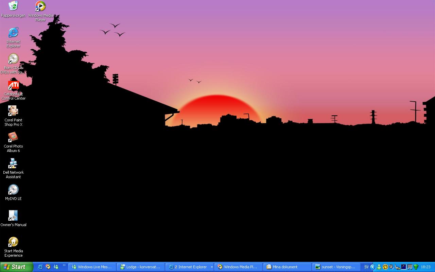Launch Internet Explorer from Quick Launch bar
The width and height of the screenshot is (435, 272).
[40, 267]
